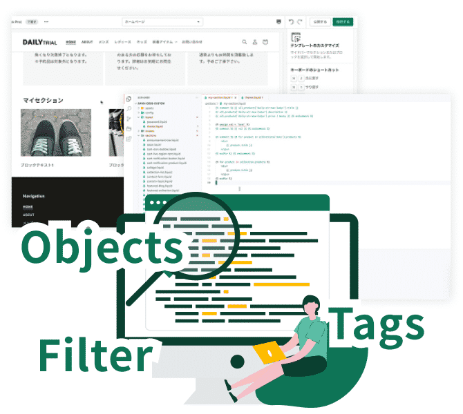463x414 pixels.
Task: Click the undo arrow in the theme editor
Action: pyautogui.click(x=291, y=22)
